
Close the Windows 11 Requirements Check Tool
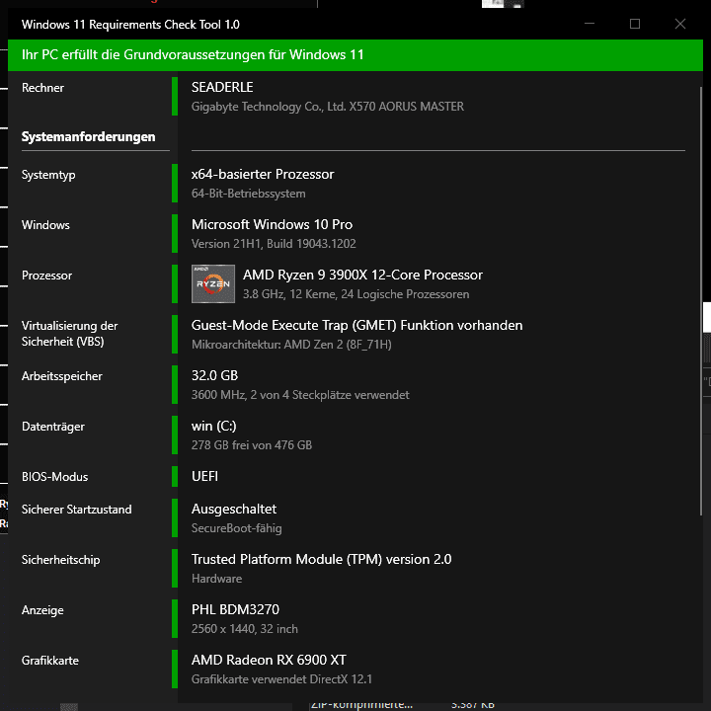pos(680,24)
